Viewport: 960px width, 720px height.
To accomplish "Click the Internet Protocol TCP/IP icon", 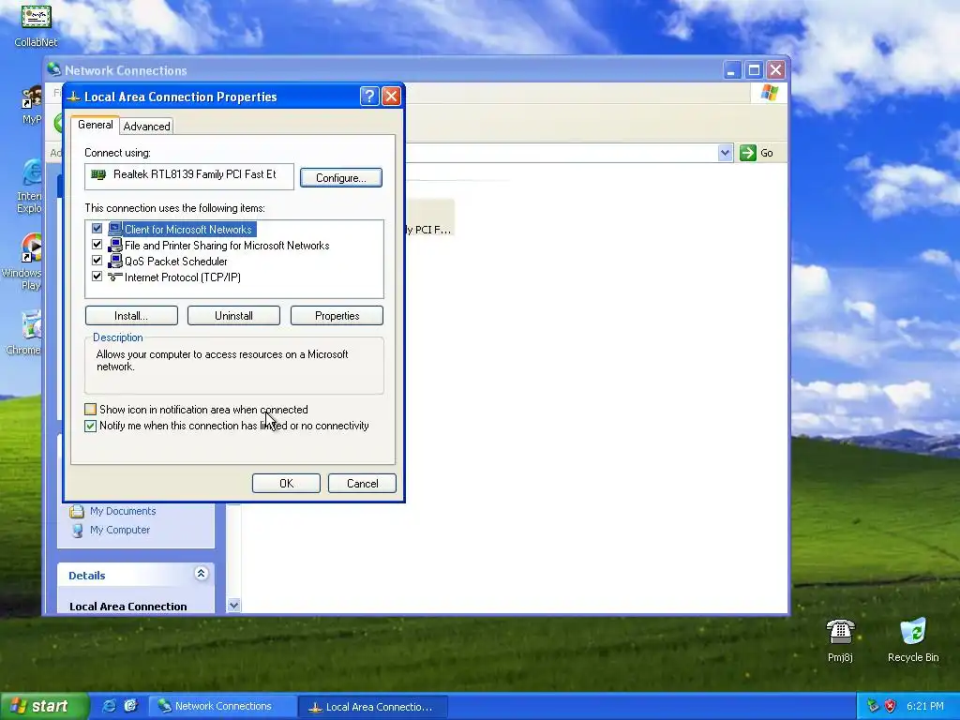I will tap(114, 277).
